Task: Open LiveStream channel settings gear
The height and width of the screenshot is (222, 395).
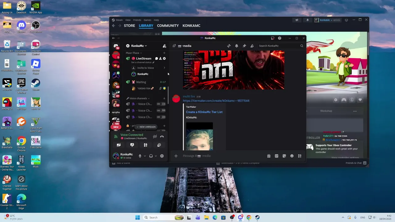Action: click(x=164, y=59)
